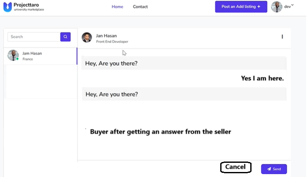307x177 pixels.
Task: Open the Contact page
Action: pos(140,7)
